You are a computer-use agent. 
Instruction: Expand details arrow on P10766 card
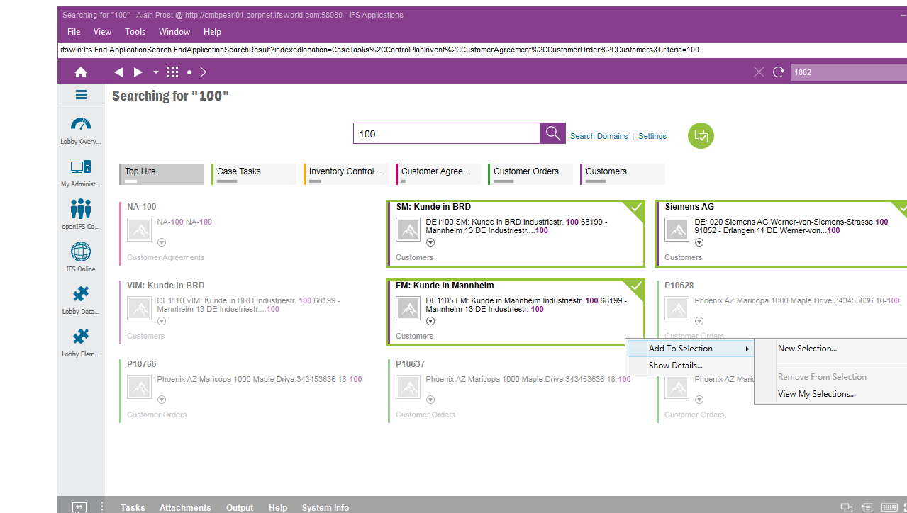tap(162, 400)
